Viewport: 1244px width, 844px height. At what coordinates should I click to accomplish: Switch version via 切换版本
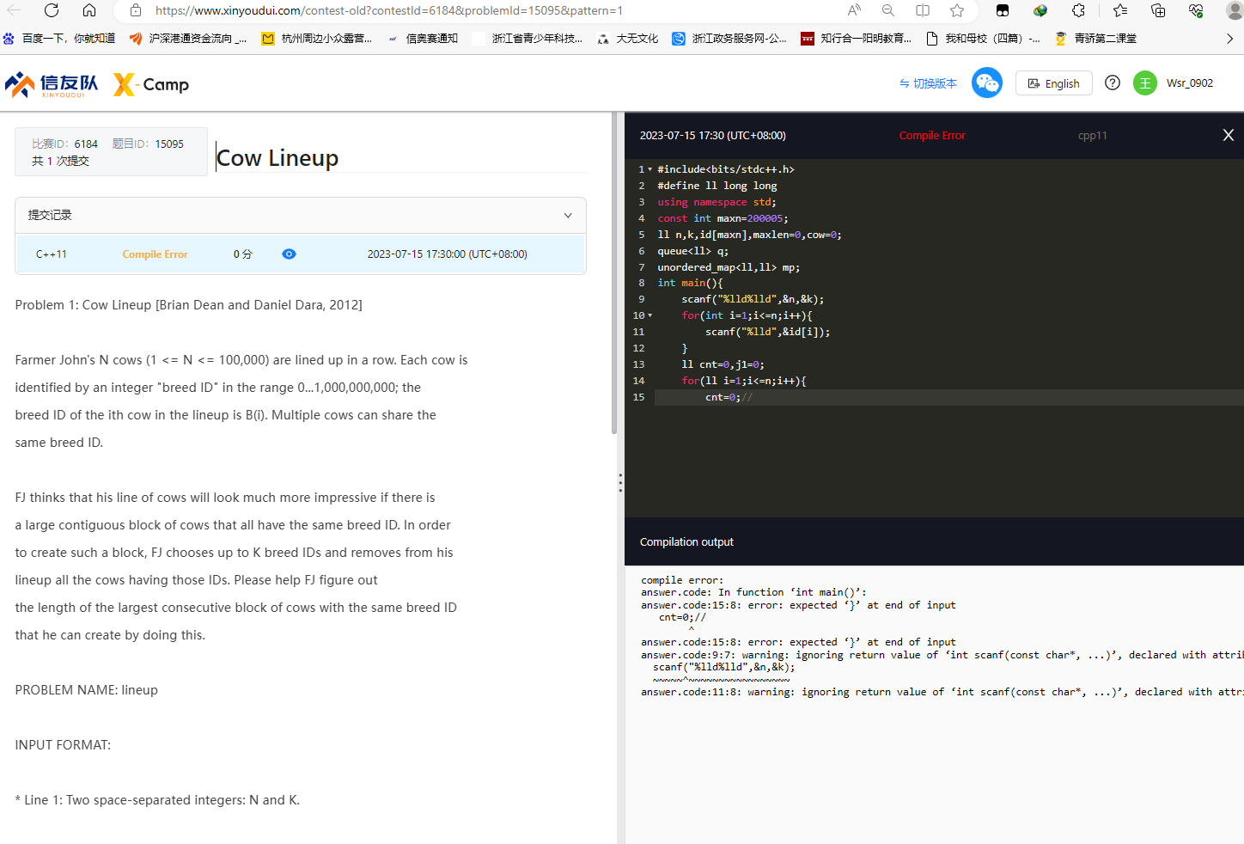(x=928, y=83)
